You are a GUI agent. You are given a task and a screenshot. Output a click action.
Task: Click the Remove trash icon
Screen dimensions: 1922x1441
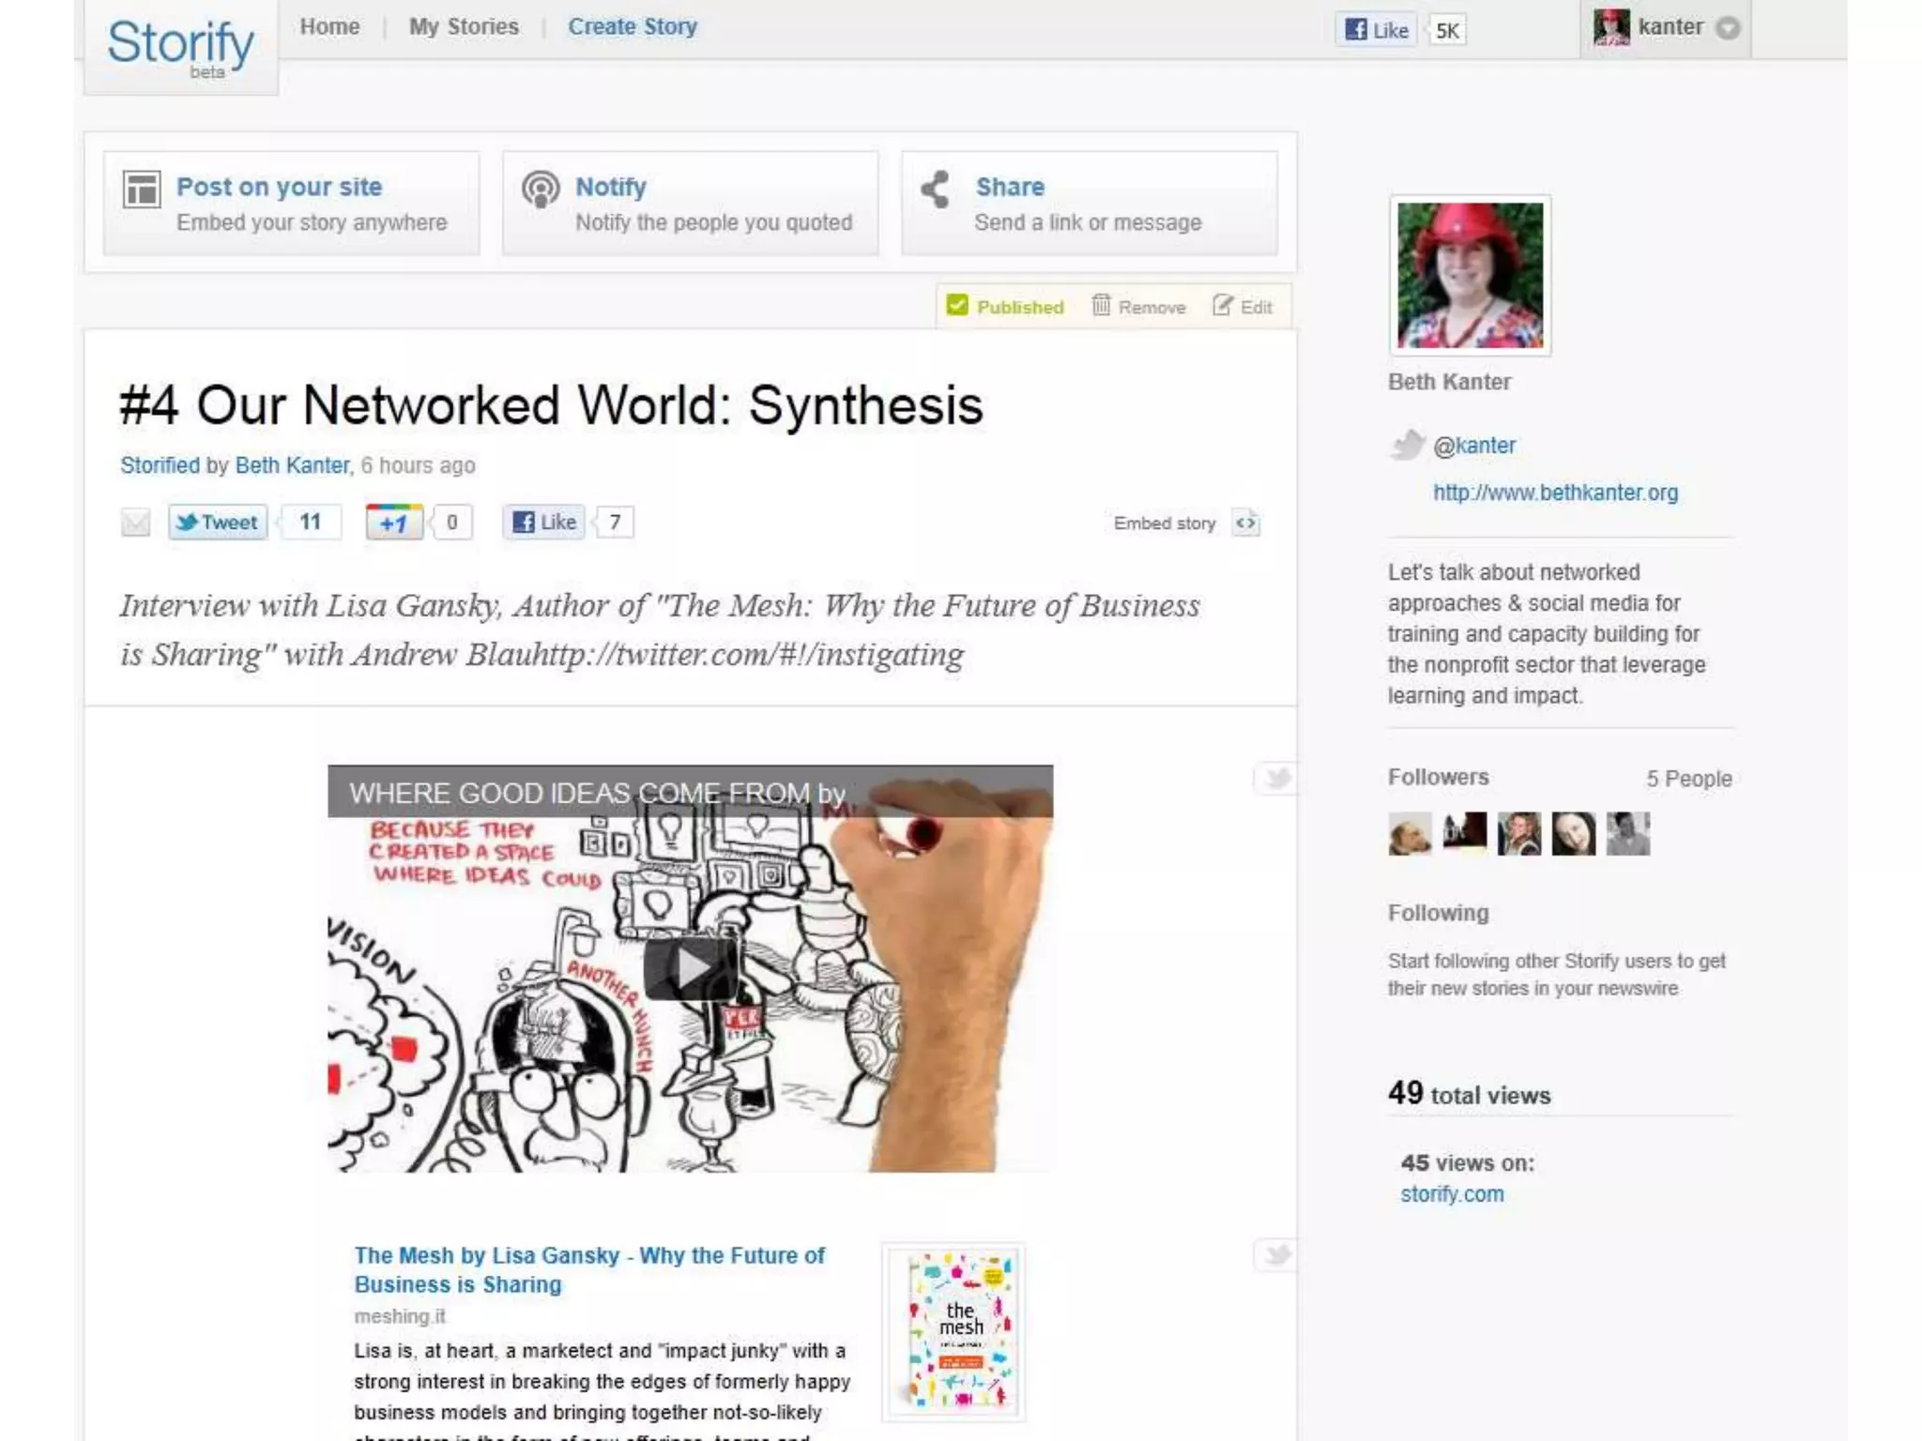pos(1101,306)
